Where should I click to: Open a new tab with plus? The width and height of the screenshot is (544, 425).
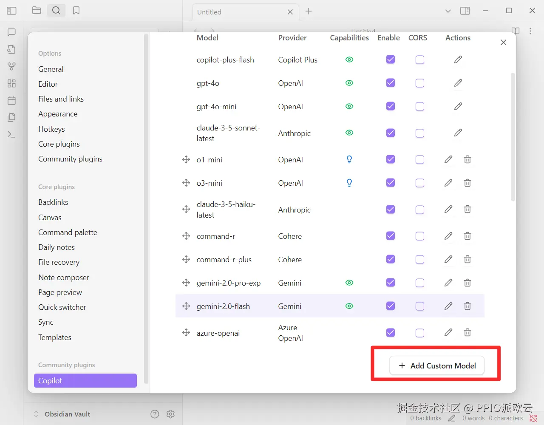pos(309,11)
